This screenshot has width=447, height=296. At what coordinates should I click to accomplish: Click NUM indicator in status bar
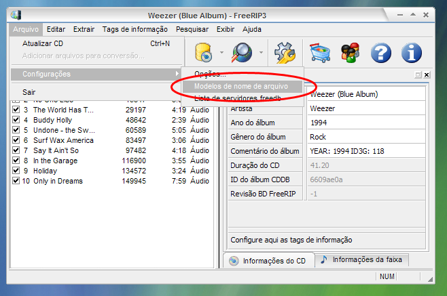(x=387, y=276)
